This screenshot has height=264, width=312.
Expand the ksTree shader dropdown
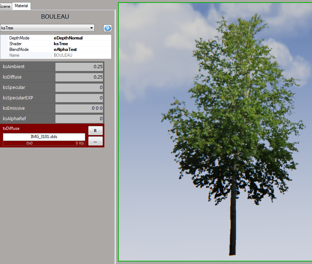[x=47, y=28]
